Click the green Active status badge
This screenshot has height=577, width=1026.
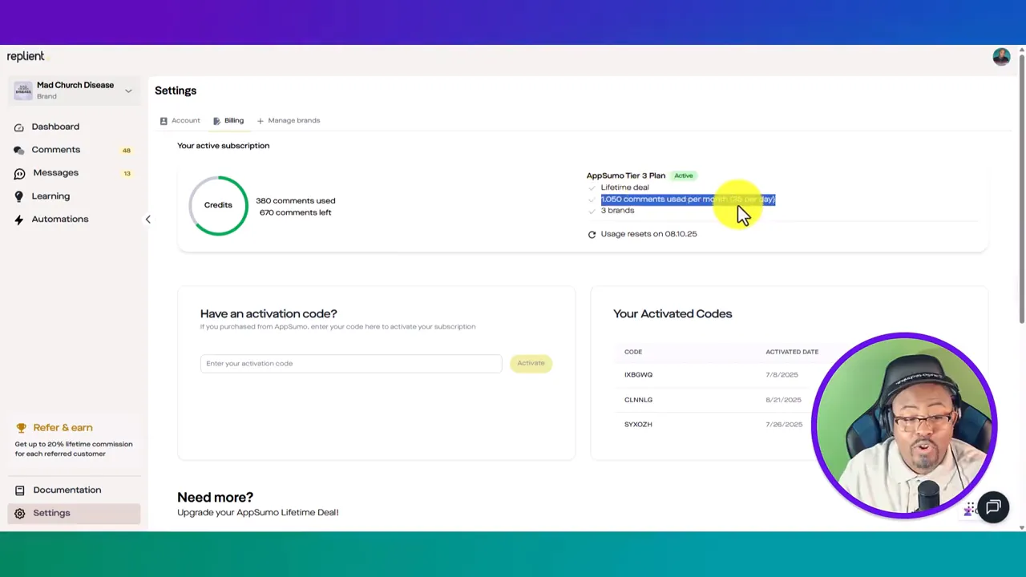click(x=684, y=176)
